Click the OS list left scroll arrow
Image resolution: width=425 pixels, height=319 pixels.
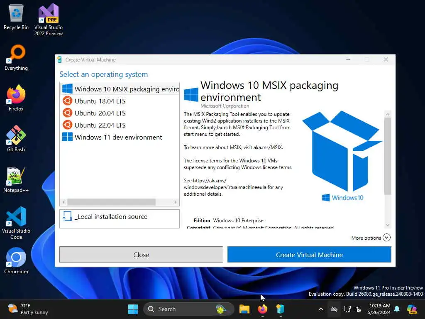tap(64, 202)
